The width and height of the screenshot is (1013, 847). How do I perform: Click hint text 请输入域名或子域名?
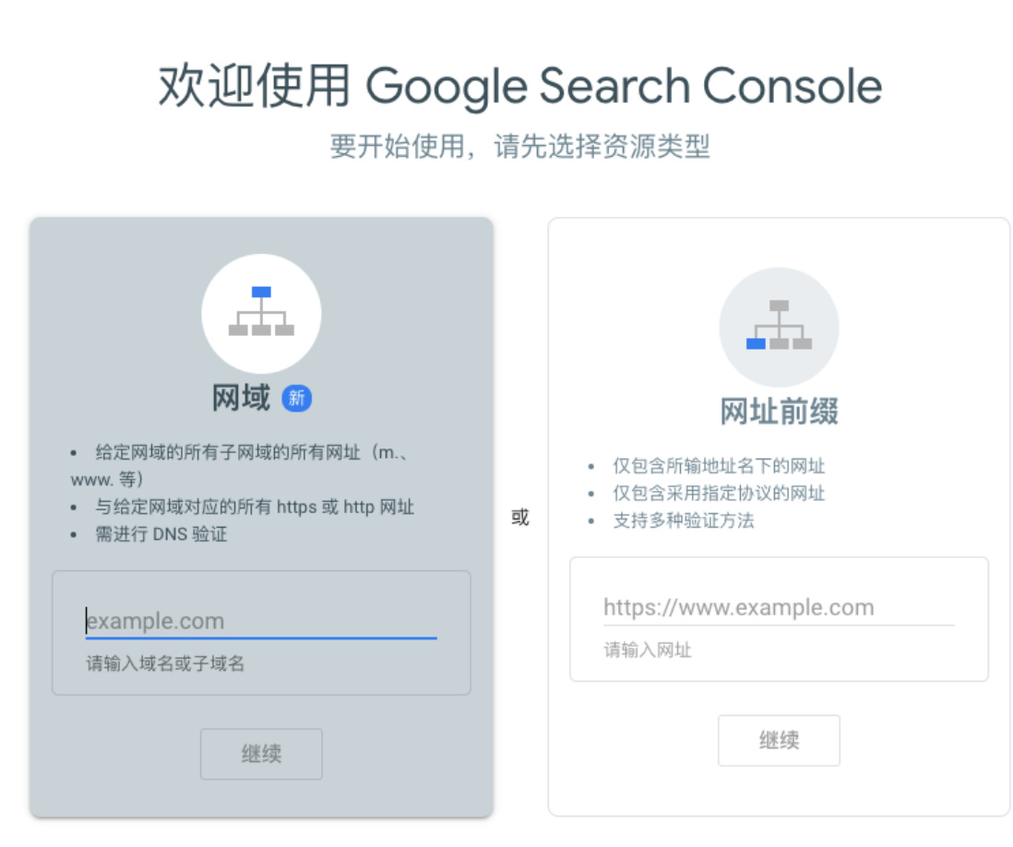(165, 663)
